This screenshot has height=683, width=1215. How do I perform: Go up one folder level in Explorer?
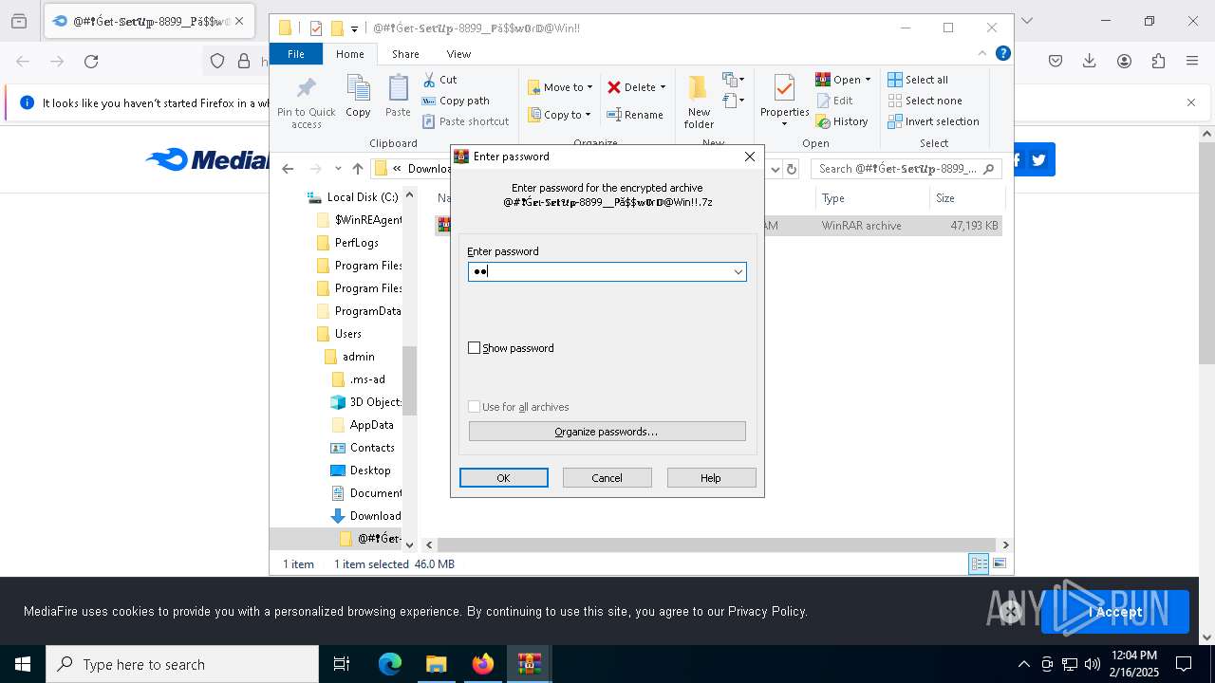point(357,169)
